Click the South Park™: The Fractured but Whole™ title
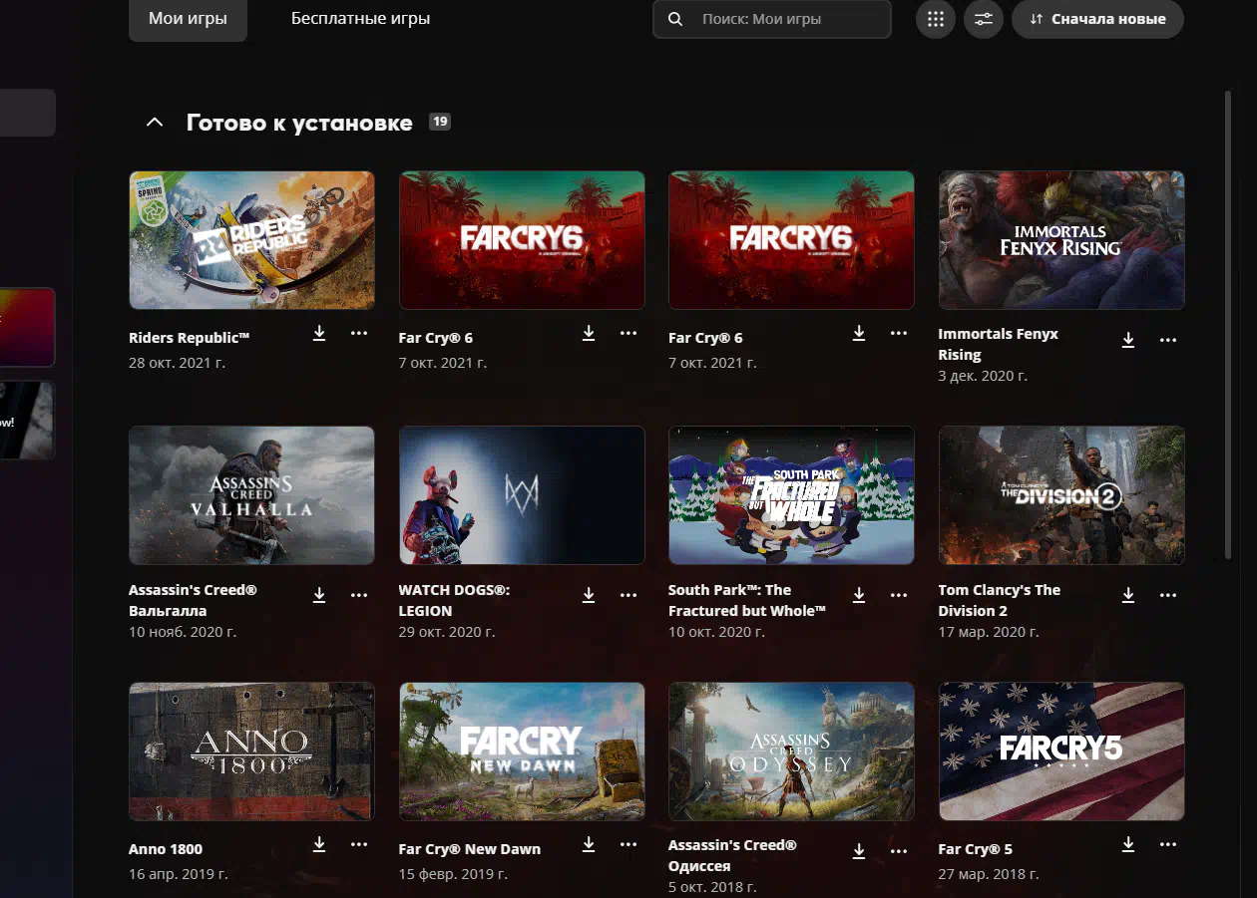 point(747,600)
